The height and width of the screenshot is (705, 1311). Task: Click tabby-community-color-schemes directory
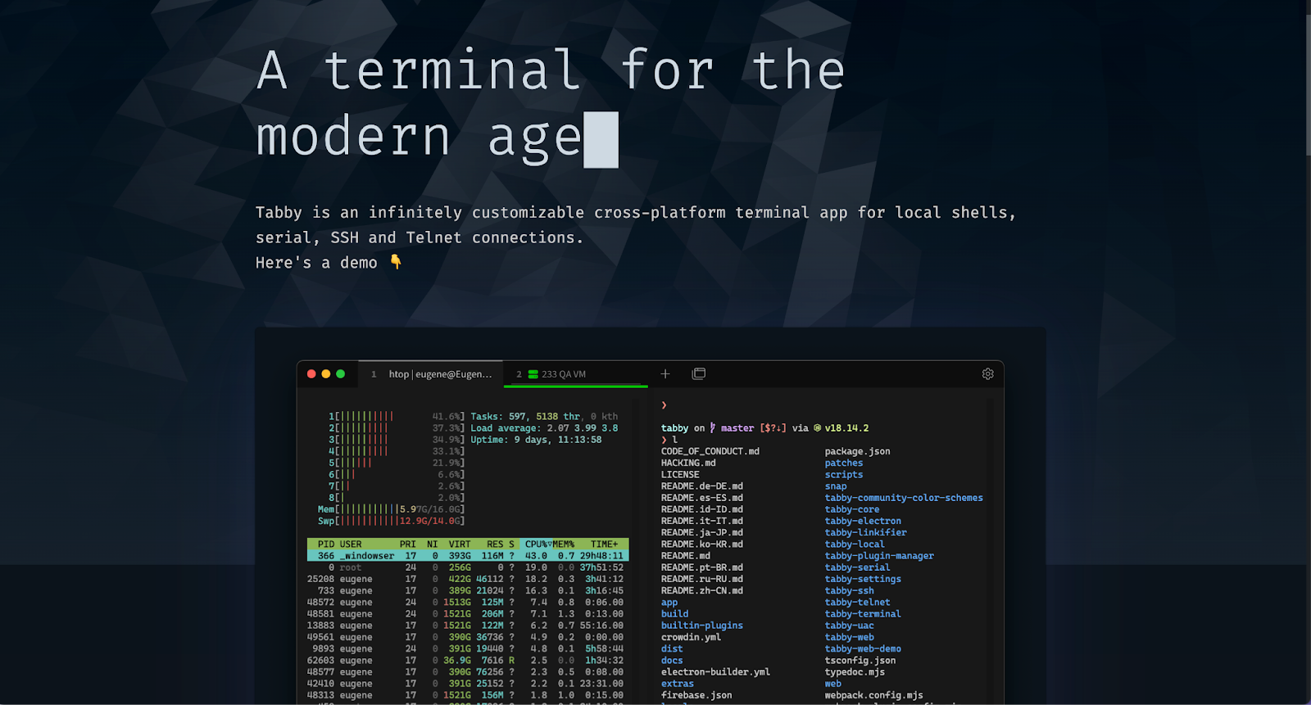pos(904,497)
